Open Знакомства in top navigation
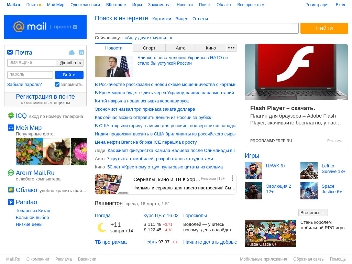 pos(159,5)
